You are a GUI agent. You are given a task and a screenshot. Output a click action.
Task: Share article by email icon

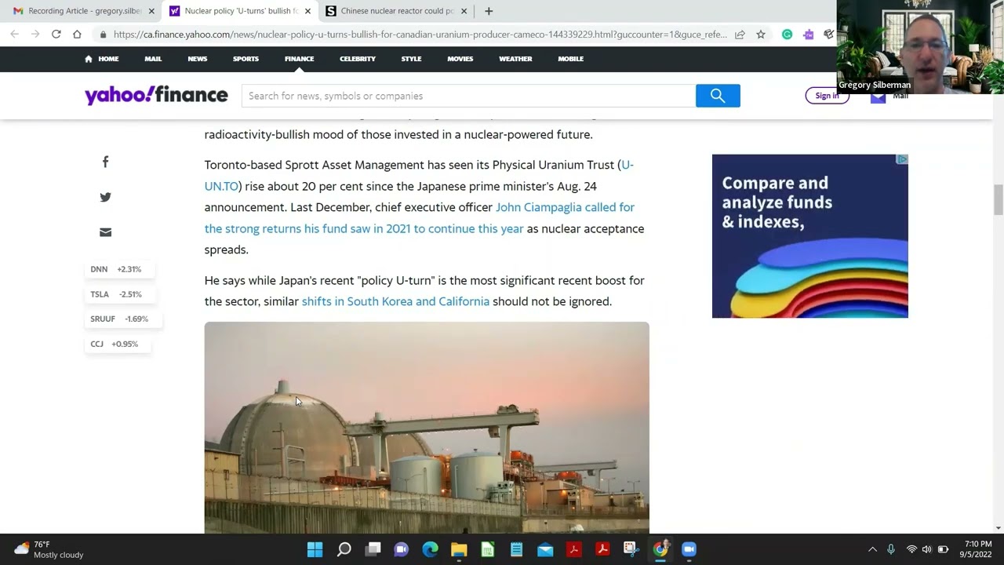point(105,232)
